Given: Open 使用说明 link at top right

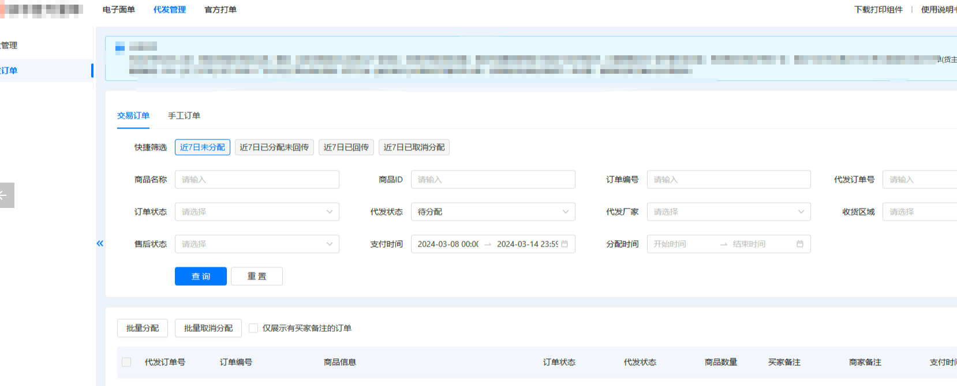Looking at the screenshot, I should 939,10.
